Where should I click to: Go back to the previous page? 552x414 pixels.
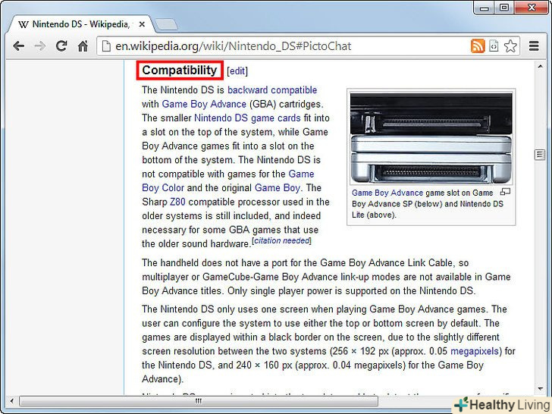coord(18,46)
